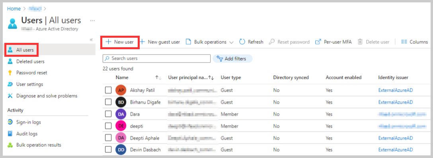
Task: Sort the list by Name column arrows
Action: pyautogui.click(x=158, y=78)
